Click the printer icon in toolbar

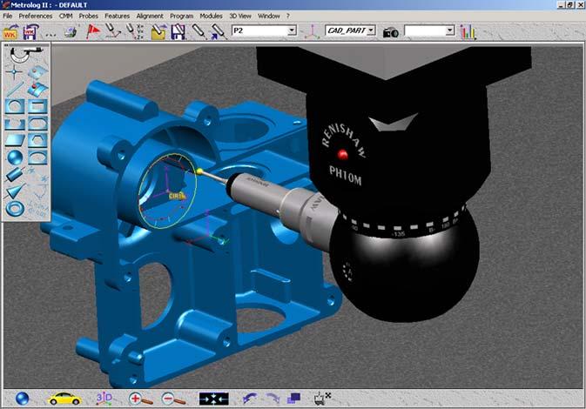(71, 32)
